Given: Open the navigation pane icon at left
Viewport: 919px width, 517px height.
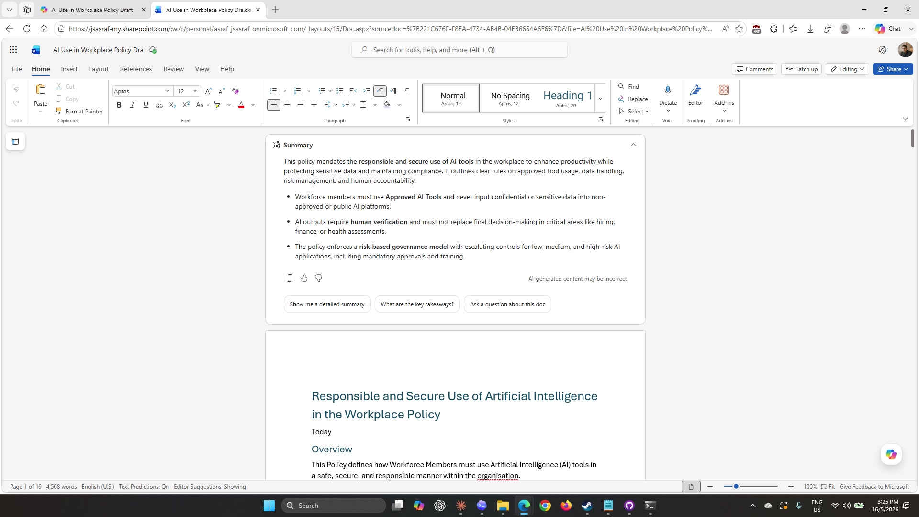Looking at the screenshot, I should click(x=15, y=141).
